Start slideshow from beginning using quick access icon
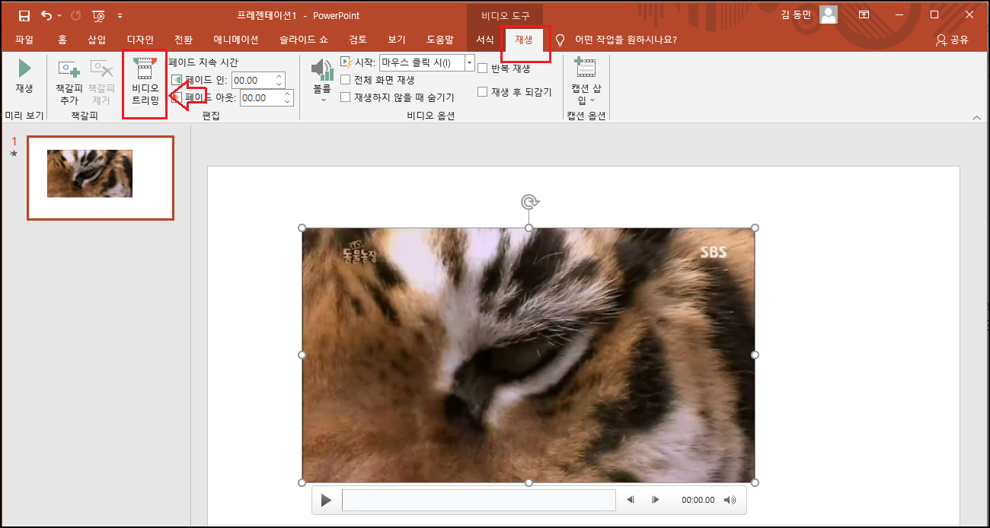Viewport: 990px width, 528px height. (x=99, y=15)
